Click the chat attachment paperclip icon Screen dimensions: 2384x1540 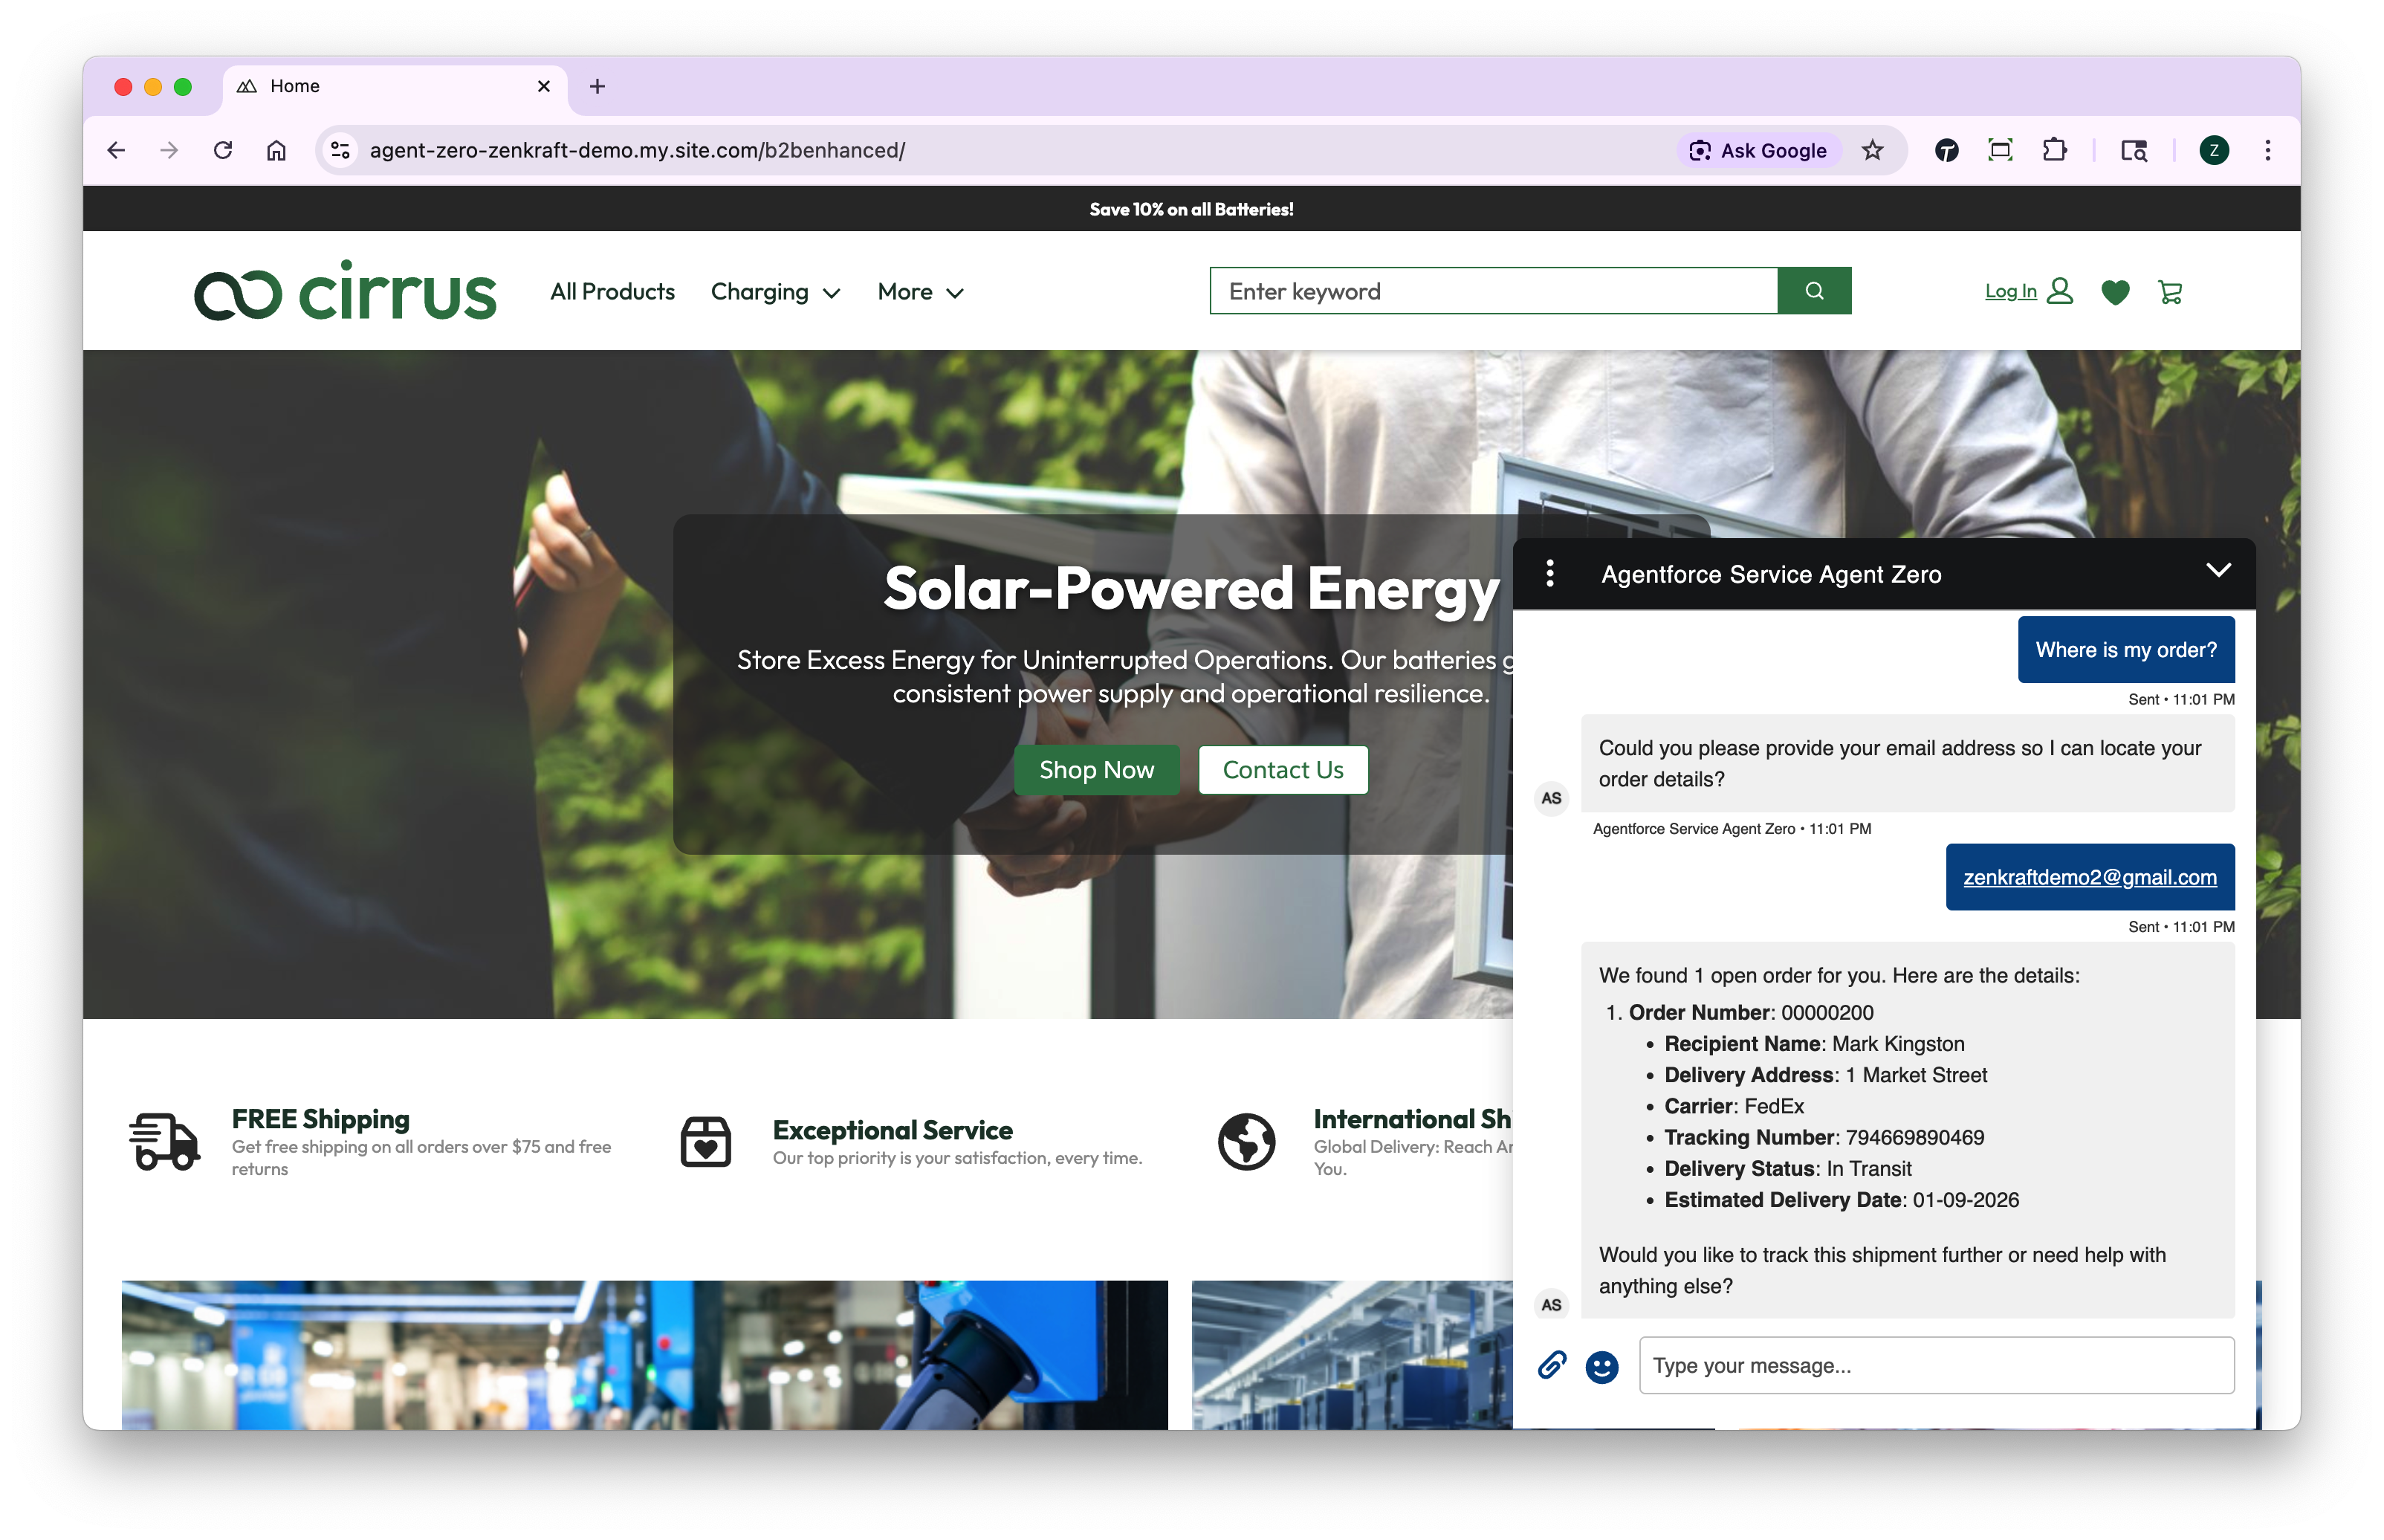(1552, 1365)
